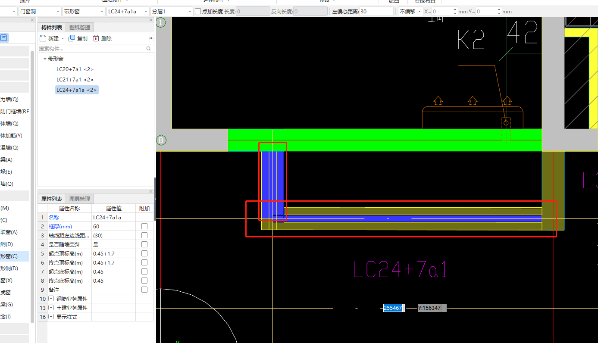
Task: Select LC24+7a1a in the component list
Action: coord(77,90)
